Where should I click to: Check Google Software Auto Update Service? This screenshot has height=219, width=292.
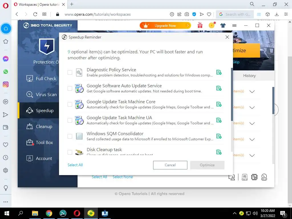[x=70, y=88]
